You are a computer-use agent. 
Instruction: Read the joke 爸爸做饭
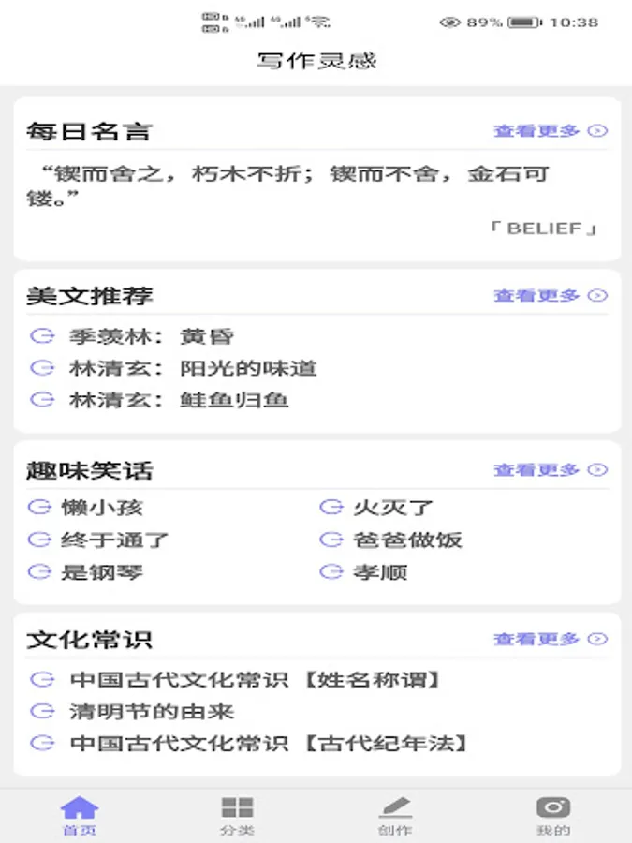click(407, 540)
